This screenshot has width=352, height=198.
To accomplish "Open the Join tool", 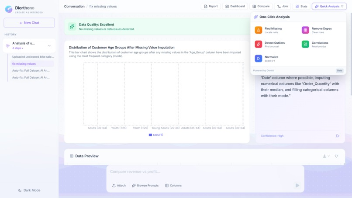I will point(283,6).
